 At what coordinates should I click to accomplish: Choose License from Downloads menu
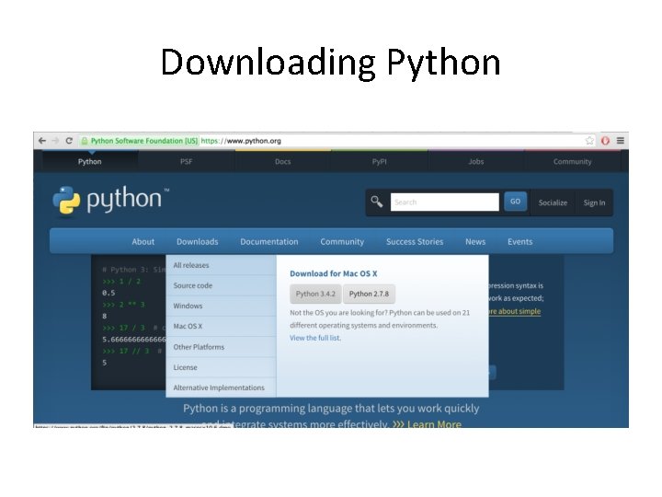(x=222, y=367)
